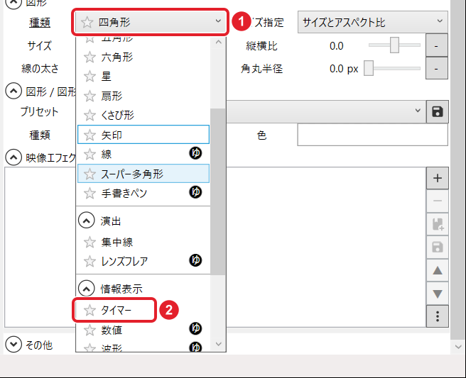Select 星 from the shape list
466x378 pixels.
(x=143, y=77)
